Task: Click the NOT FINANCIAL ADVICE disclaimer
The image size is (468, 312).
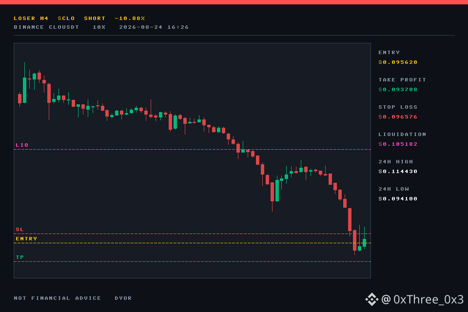Action: click(58, 298)
